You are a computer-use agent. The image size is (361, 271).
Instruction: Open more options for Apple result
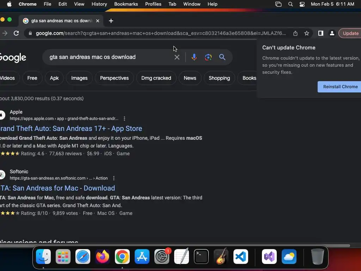(124, 119)
